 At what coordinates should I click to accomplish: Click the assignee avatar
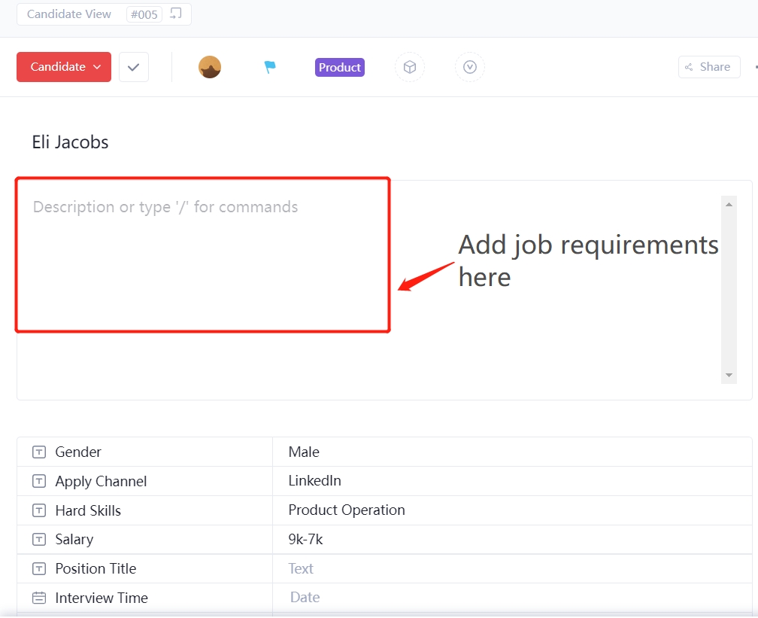coord(209,67)
